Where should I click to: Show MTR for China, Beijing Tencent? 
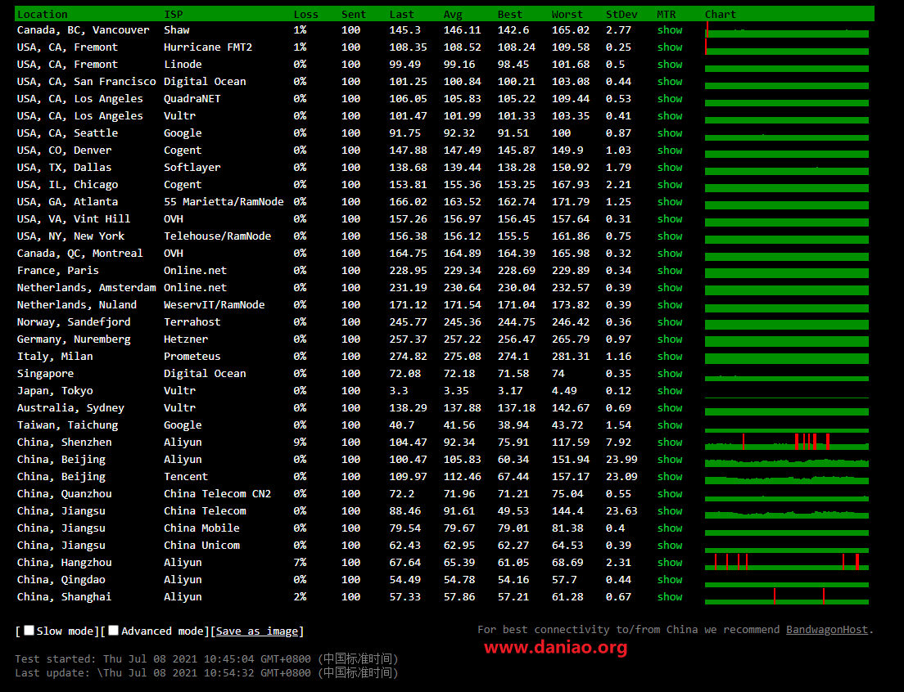click(669, 477)
